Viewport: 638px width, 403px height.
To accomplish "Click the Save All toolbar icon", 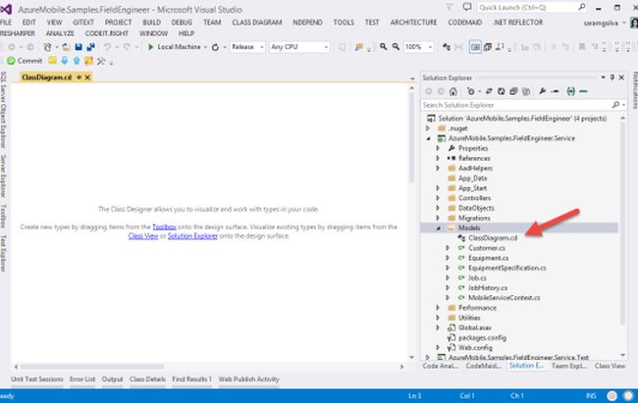I will click(88, 46).
